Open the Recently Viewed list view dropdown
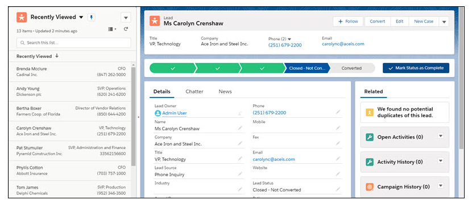 pos(81,18)
